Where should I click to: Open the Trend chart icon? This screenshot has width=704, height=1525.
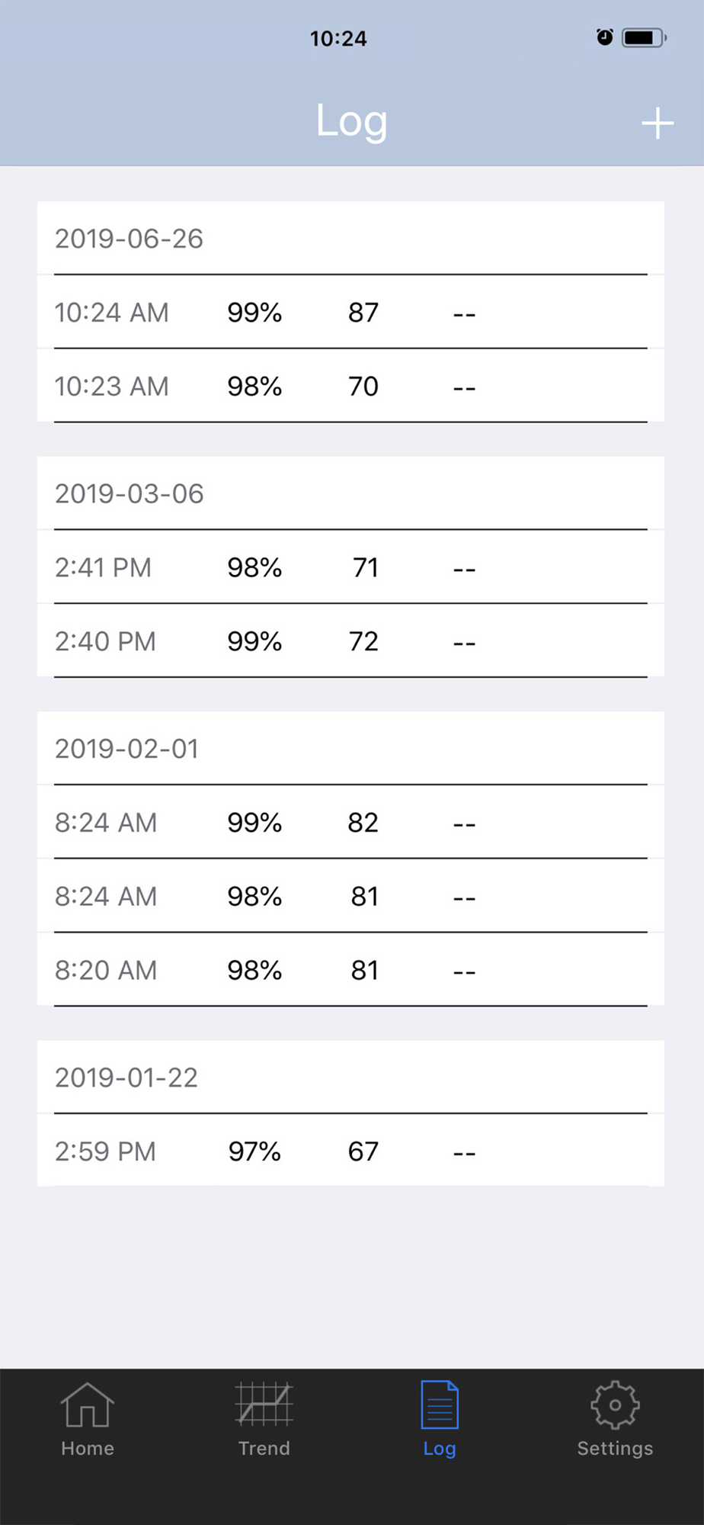pyautogui.click(x=264, y=1404)
